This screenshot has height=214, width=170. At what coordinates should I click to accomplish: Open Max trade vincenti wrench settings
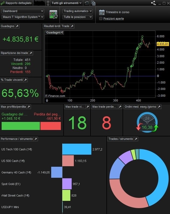pyautogui.click(x=88, y=107)
